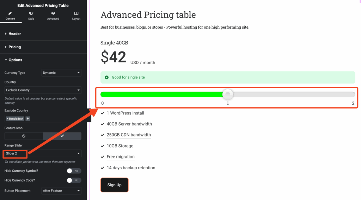
Task: Toggle the Hide Currency Symbol switch
Action: click(x=74, y=171)
